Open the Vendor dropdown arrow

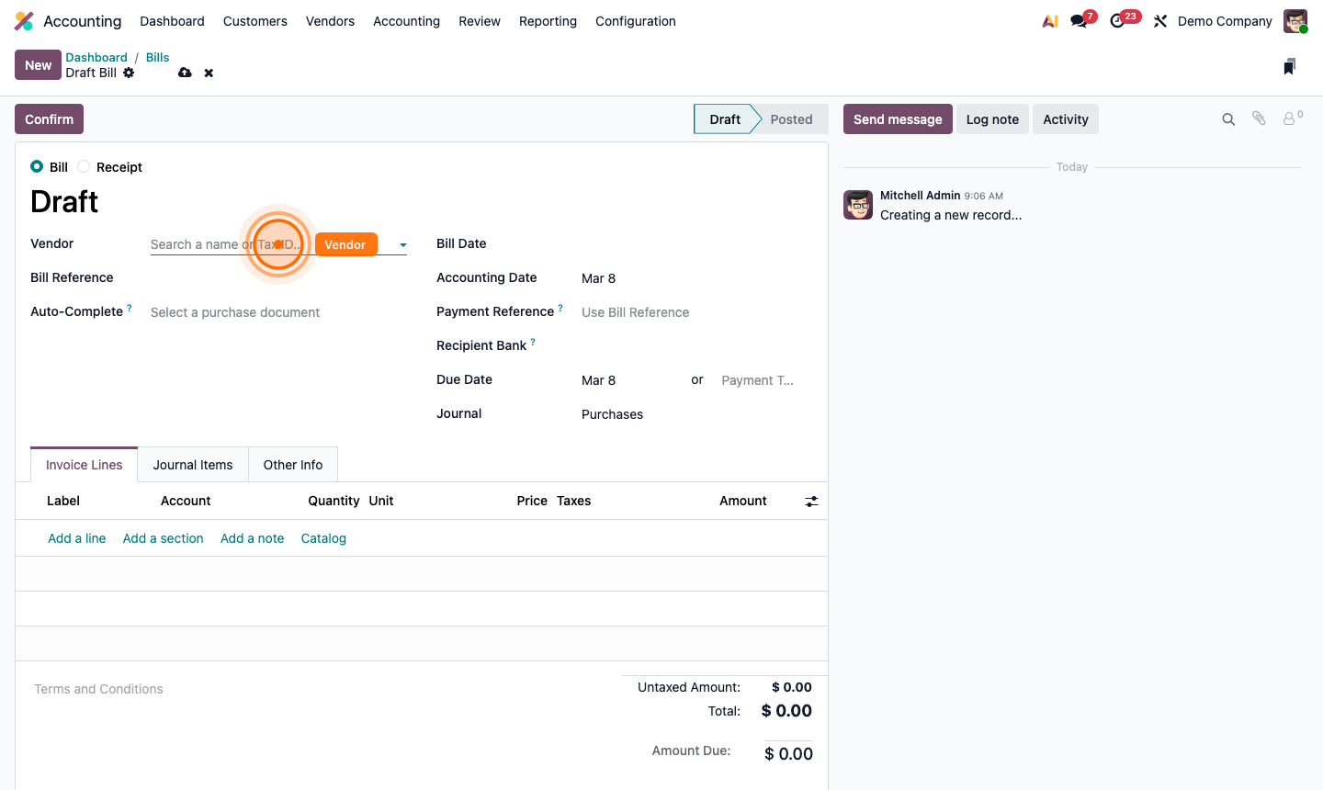coord(402,244)
